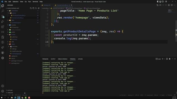Viewport: 177px width, 99px height.
Task: Open the Source Control view
Action: [2, 16]
